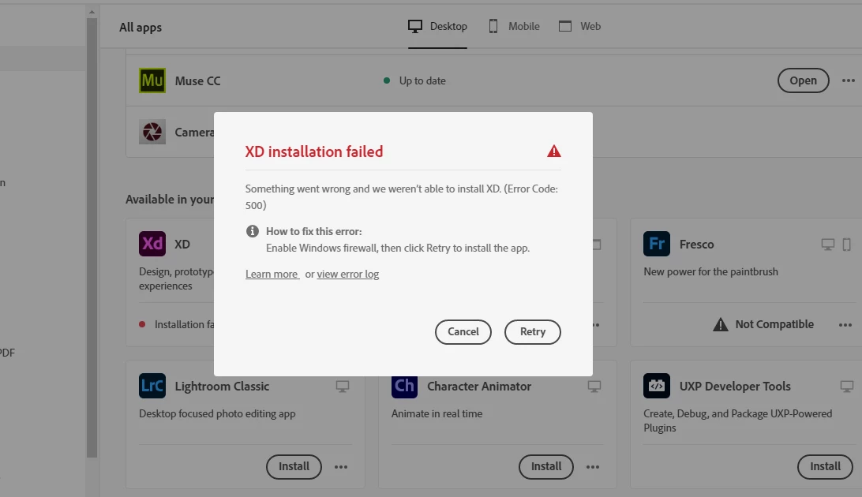
Task: Click the info icon beside How to fix
Action: tap(253, 231)
